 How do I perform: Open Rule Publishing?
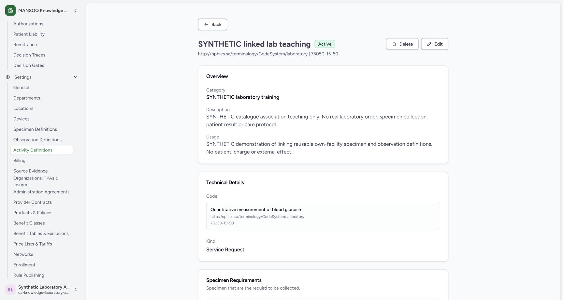29,275
